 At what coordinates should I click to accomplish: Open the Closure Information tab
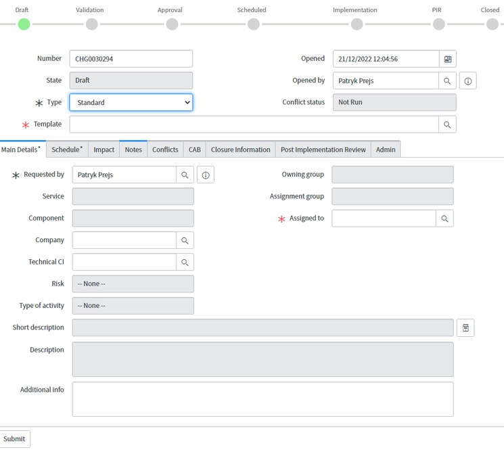tap(240, 150)
